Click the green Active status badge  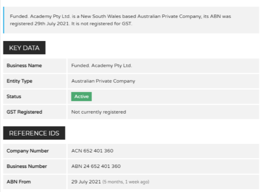click(81, 96)
